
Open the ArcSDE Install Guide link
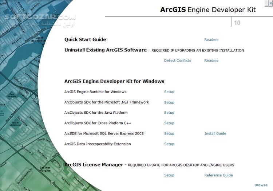pos(215,133)
